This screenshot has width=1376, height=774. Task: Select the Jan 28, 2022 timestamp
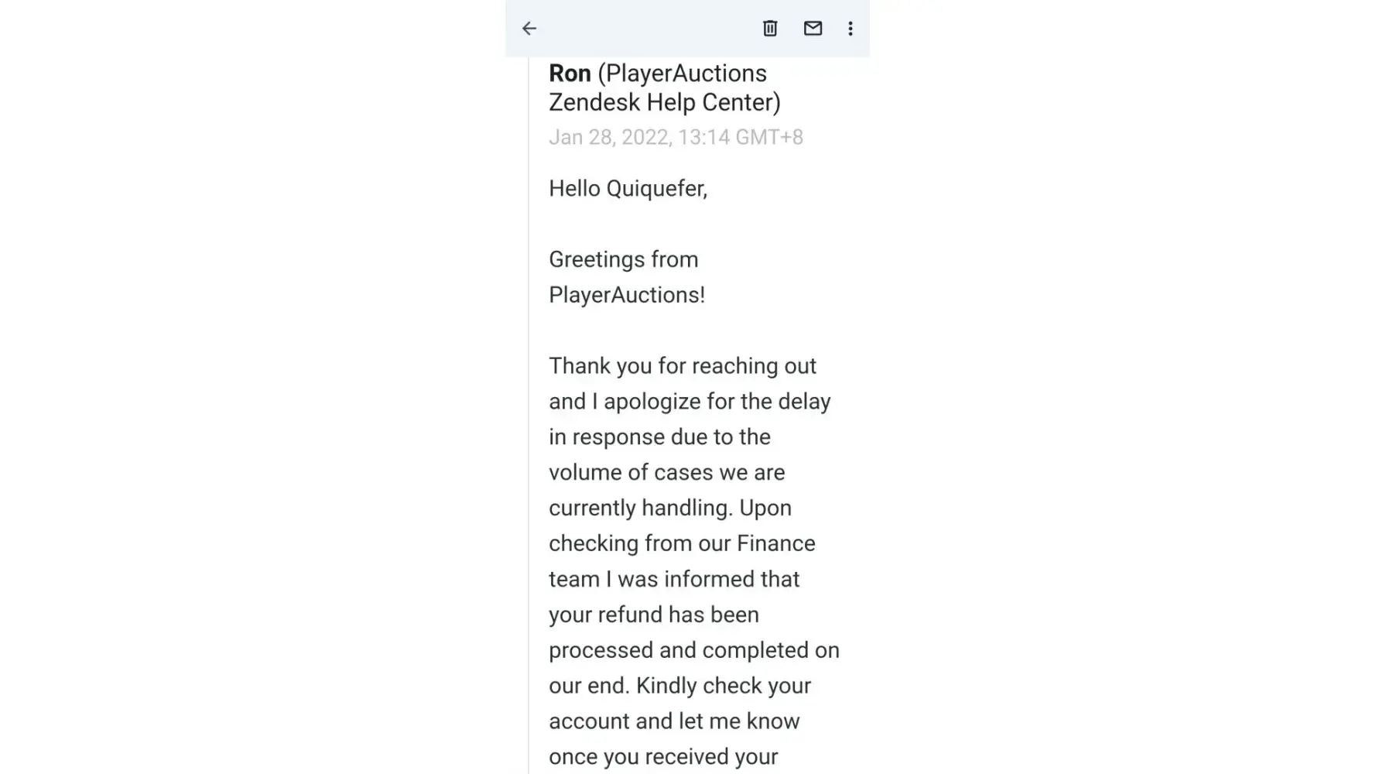click(x=676, y=138)
